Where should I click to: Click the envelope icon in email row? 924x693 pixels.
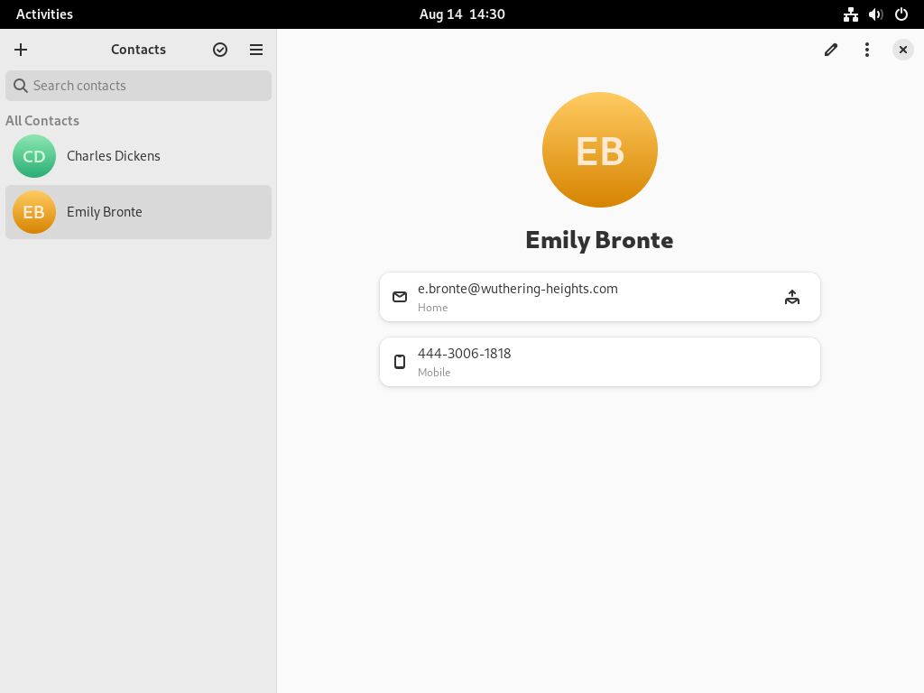click(400, 297)
